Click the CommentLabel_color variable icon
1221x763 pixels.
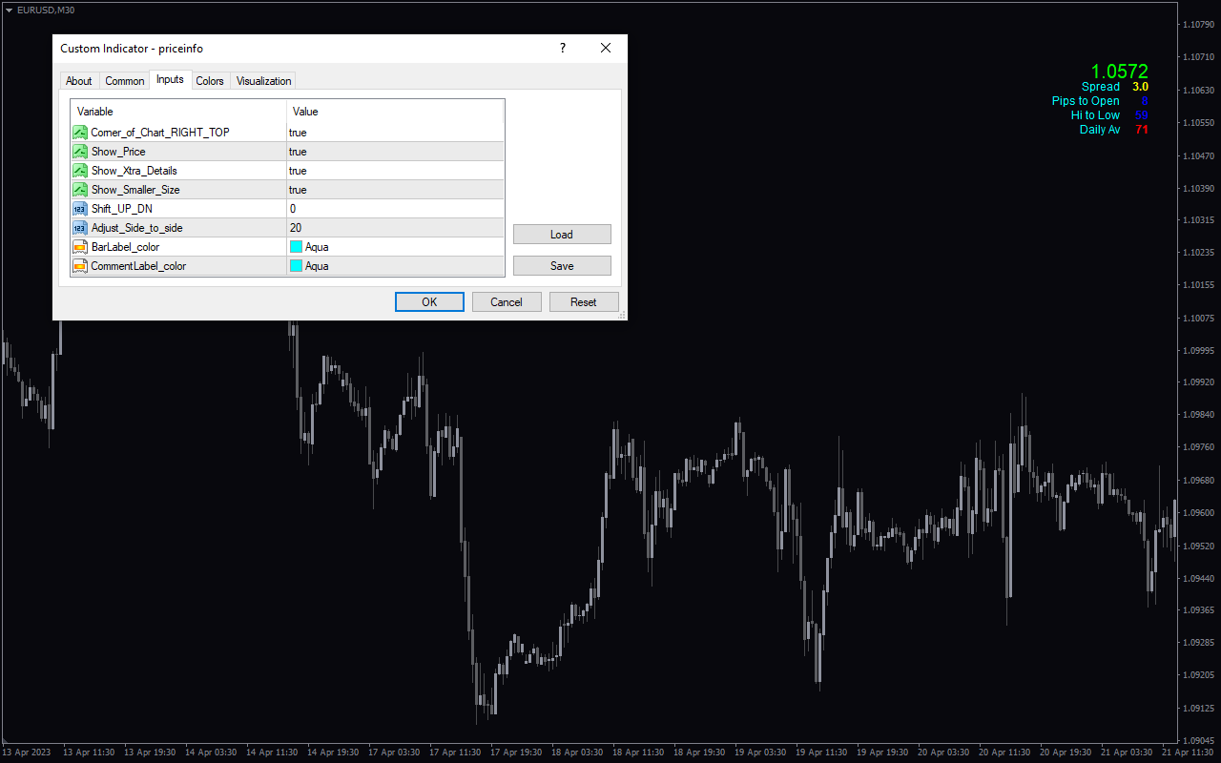click(80, 266)
